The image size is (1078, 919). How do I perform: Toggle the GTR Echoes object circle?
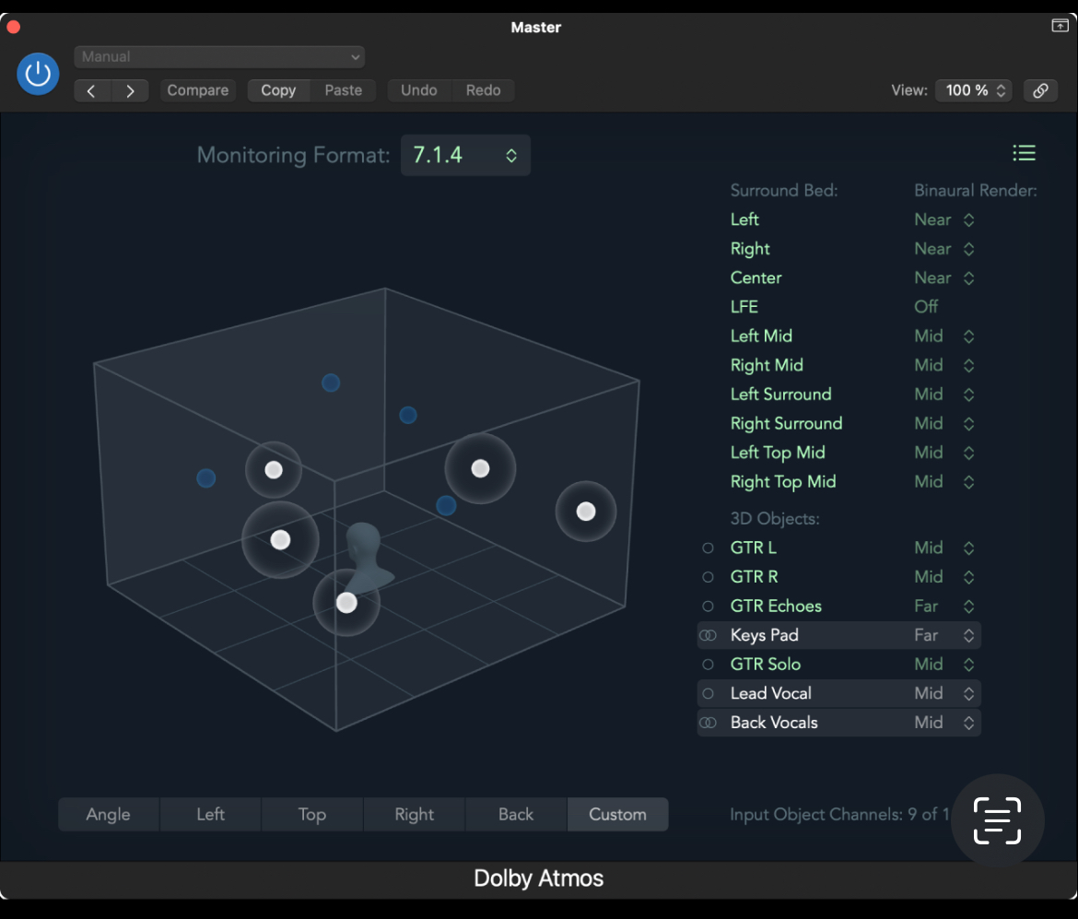pos(709,606)
